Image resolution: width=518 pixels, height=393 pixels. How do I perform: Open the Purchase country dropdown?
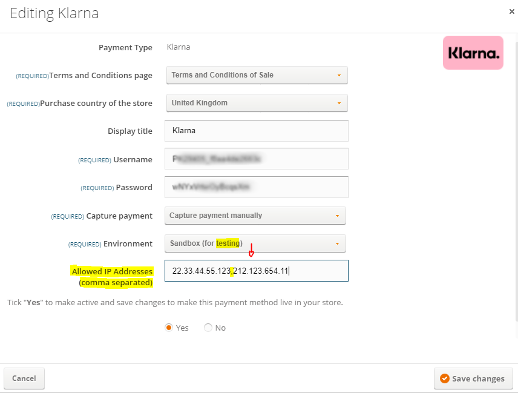257,103
